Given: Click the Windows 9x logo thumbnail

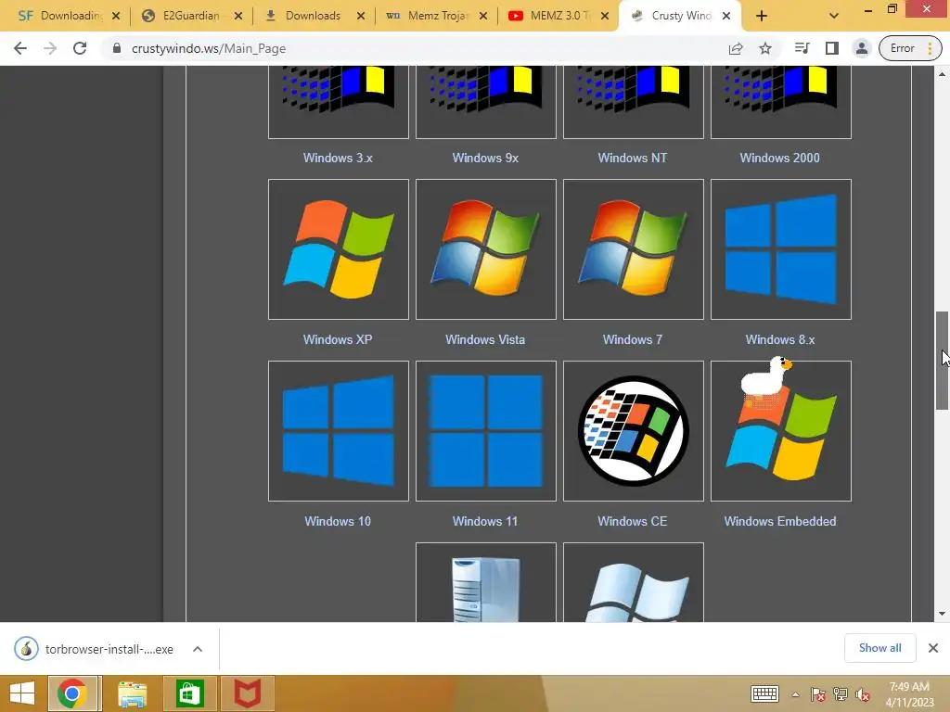Looking at the screenshot, I should (486, 102).
